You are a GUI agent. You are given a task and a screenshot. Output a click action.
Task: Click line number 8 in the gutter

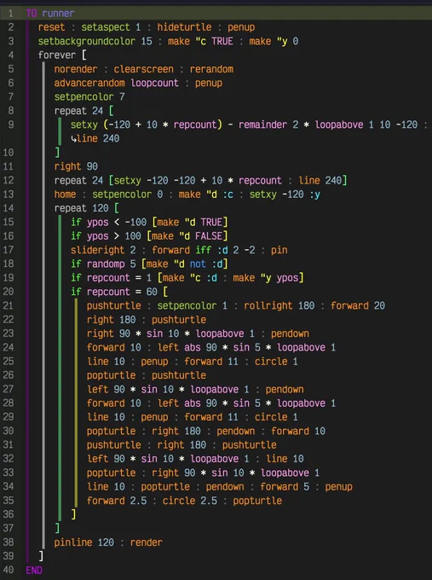pyautogui.click(x=11, y=111)
